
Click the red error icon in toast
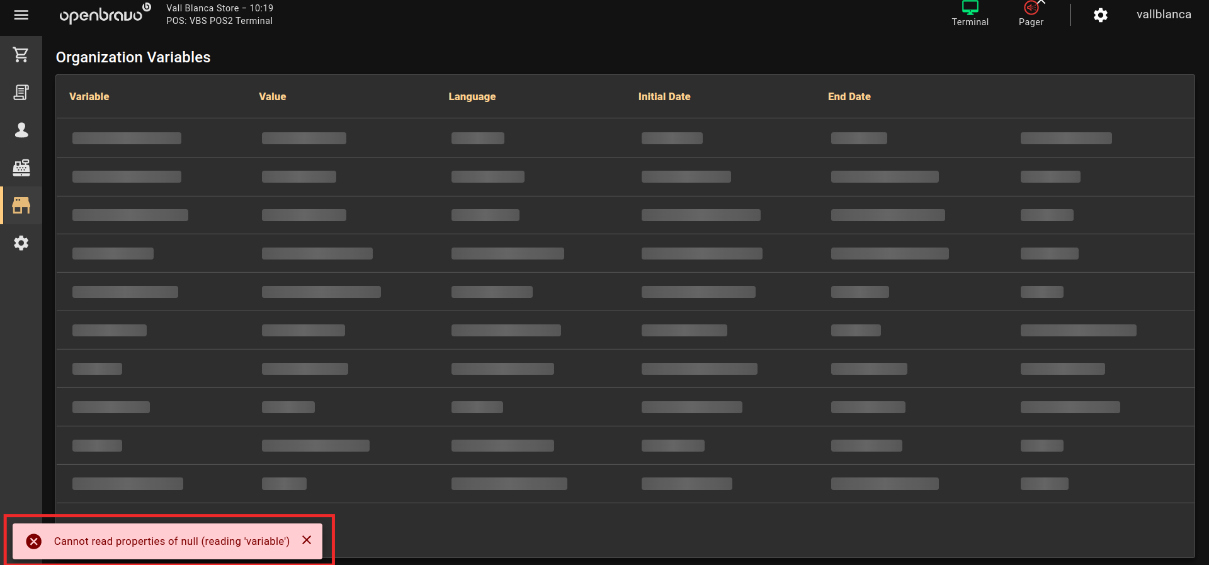click(34, 541)
